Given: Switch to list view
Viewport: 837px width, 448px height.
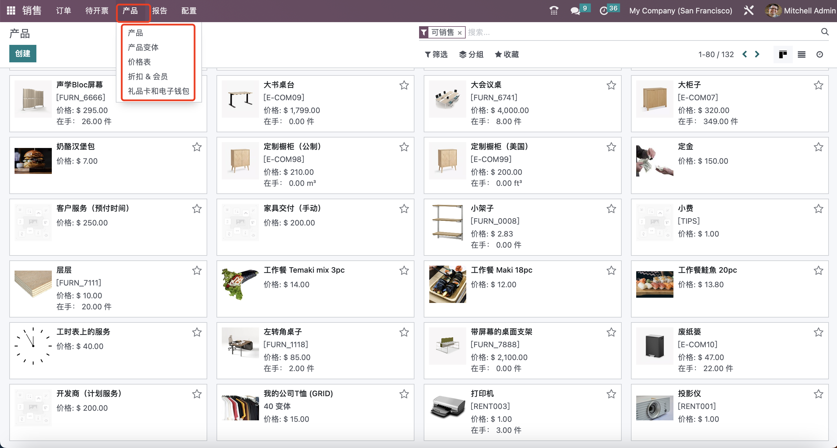Looking at the screenshot, I should point(801,54).
